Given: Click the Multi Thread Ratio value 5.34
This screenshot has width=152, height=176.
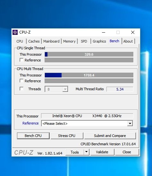Looking at the screenshot, I should click(120, 89).
